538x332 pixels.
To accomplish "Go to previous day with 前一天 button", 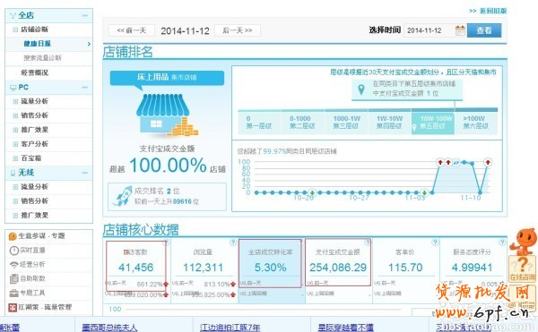I will click(x=132, y=30).
